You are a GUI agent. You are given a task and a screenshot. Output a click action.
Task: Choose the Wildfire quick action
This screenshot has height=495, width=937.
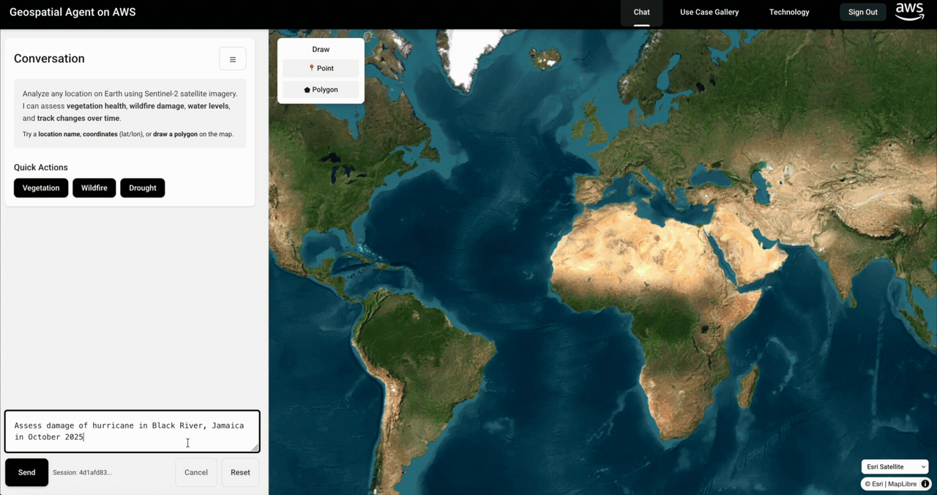[x=94, y=188]
